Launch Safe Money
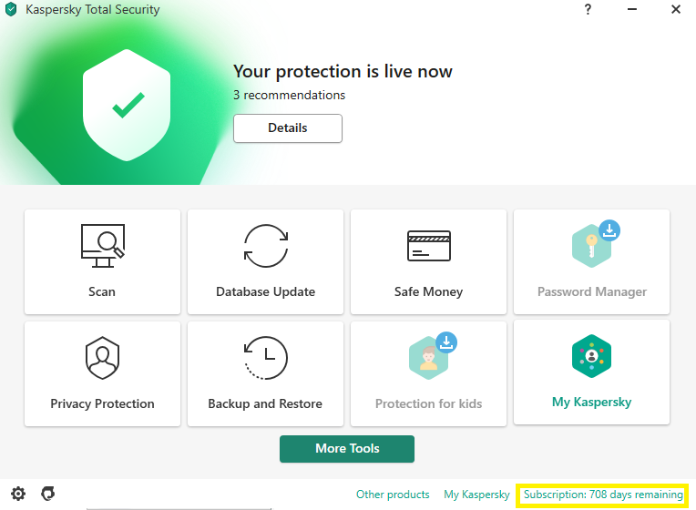The width and height of the screenshot is (696, 510). [x=428, y=262]
